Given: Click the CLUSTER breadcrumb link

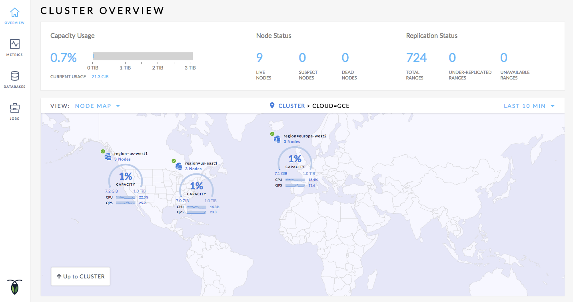Looking at the screenshot, I should click(291, 106).
